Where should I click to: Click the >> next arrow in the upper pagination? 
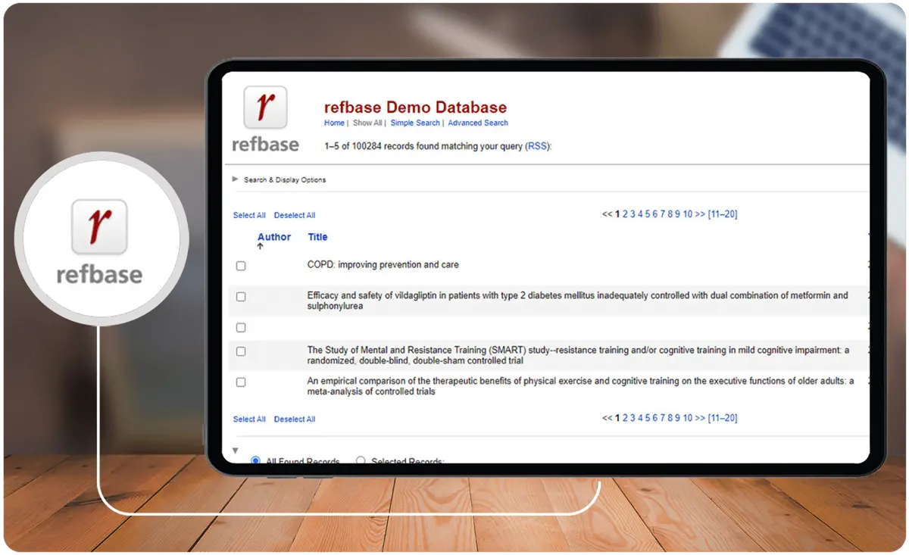[x=700, y=214]
